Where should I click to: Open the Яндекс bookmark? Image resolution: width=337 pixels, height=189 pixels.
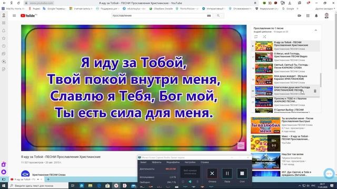coord(34,9)
